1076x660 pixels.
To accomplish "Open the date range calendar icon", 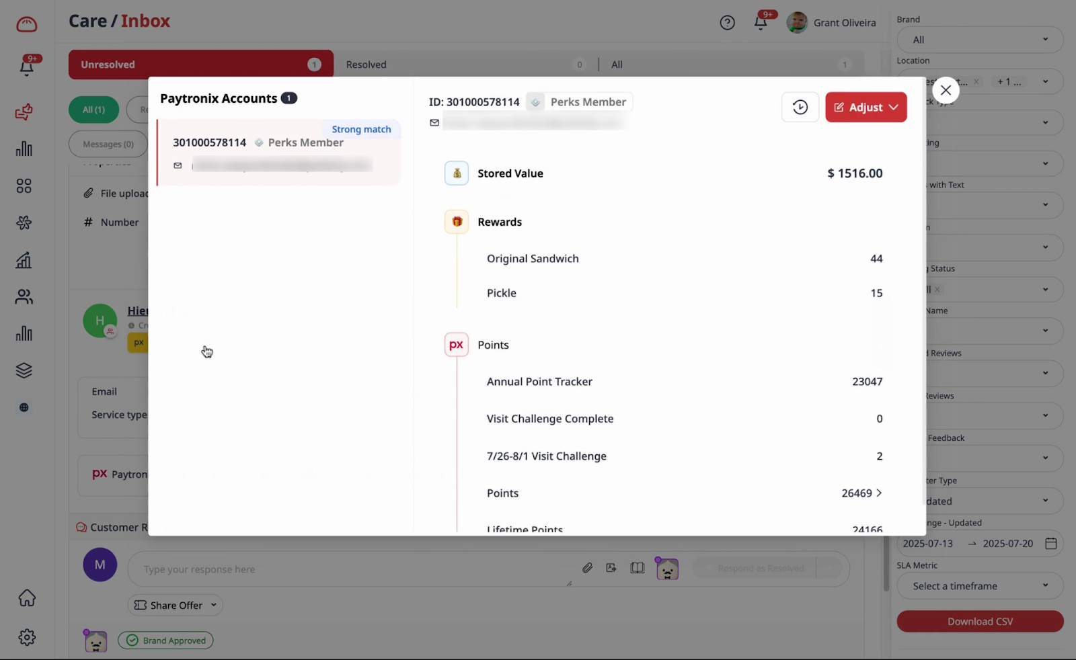I will [x=1051, y=544].
